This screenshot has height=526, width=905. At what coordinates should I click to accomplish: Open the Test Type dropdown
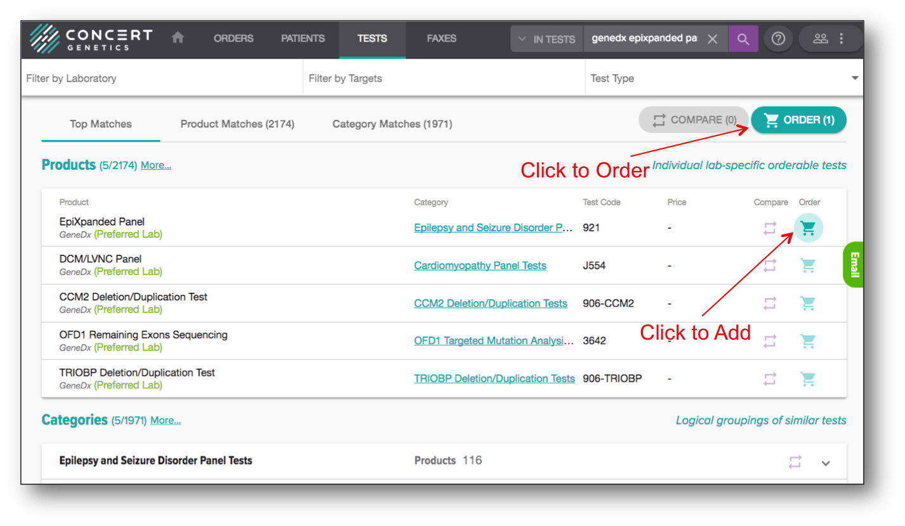(723, 78)
